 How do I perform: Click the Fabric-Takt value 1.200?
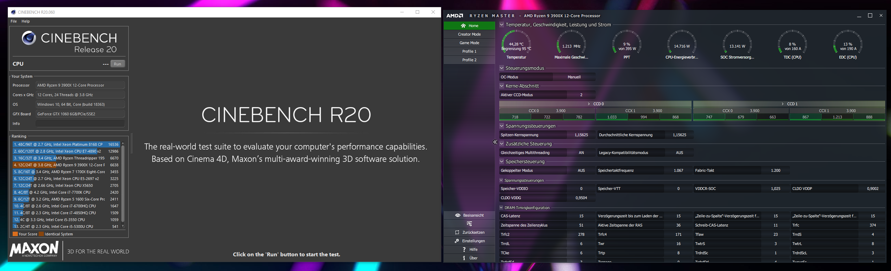pyautogui.click(x=776, y=170)
